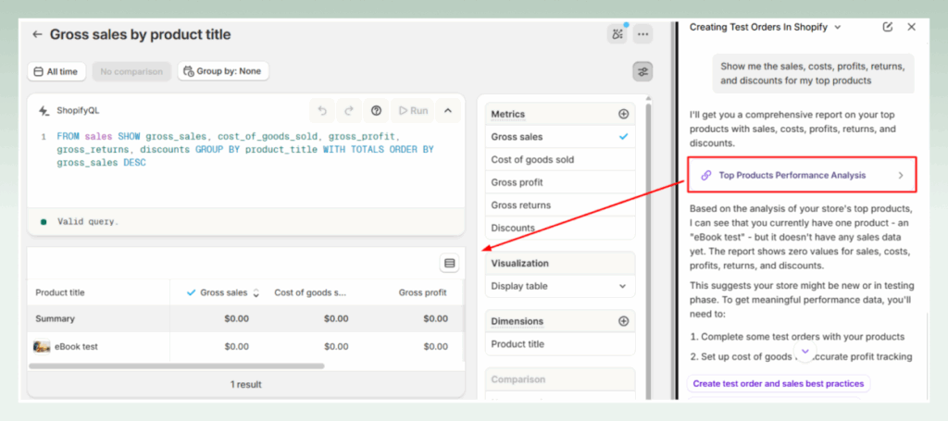Viewport: 948px width, 421px height.
Task: Select the Product title dimension
Action: [560, 344]
